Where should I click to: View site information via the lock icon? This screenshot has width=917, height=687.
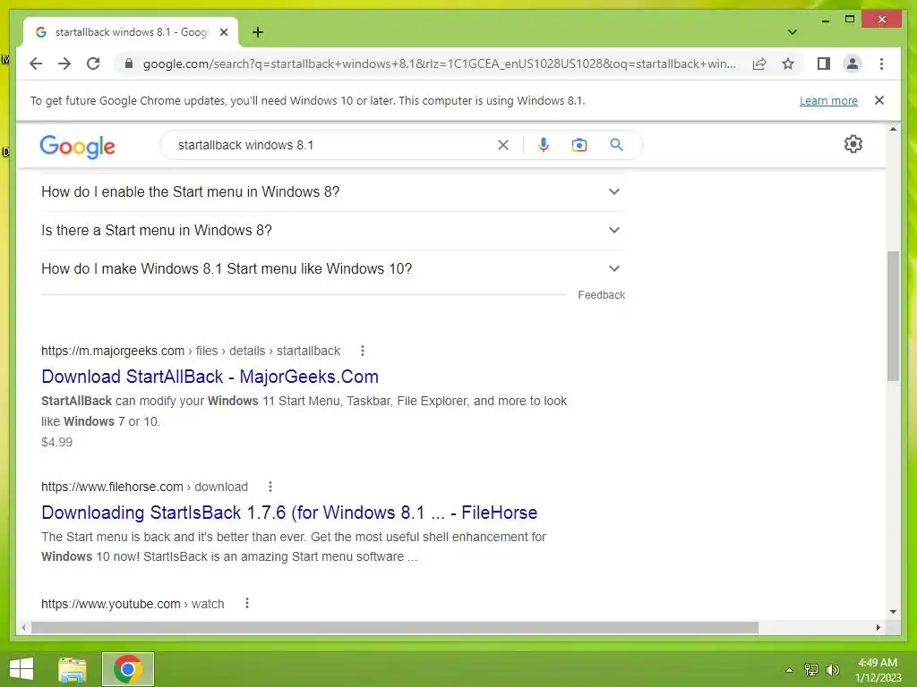129,64
